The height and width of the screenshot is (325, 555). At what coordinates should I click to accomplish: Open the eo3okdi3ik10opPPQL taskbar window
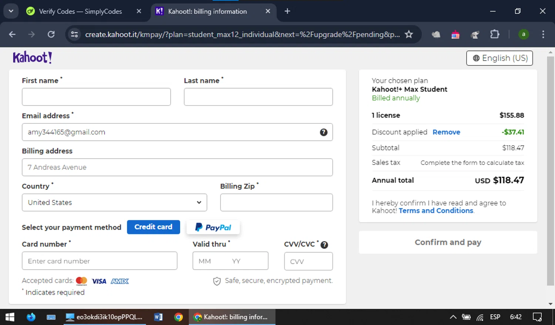pyautogui.click(x=104, y=317)
